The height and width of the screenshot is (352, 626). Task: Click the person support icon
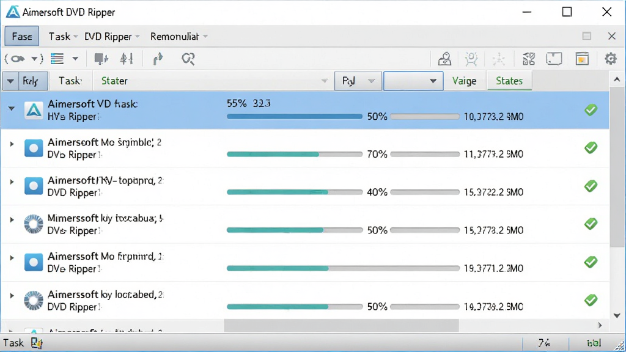pos(471,59)
